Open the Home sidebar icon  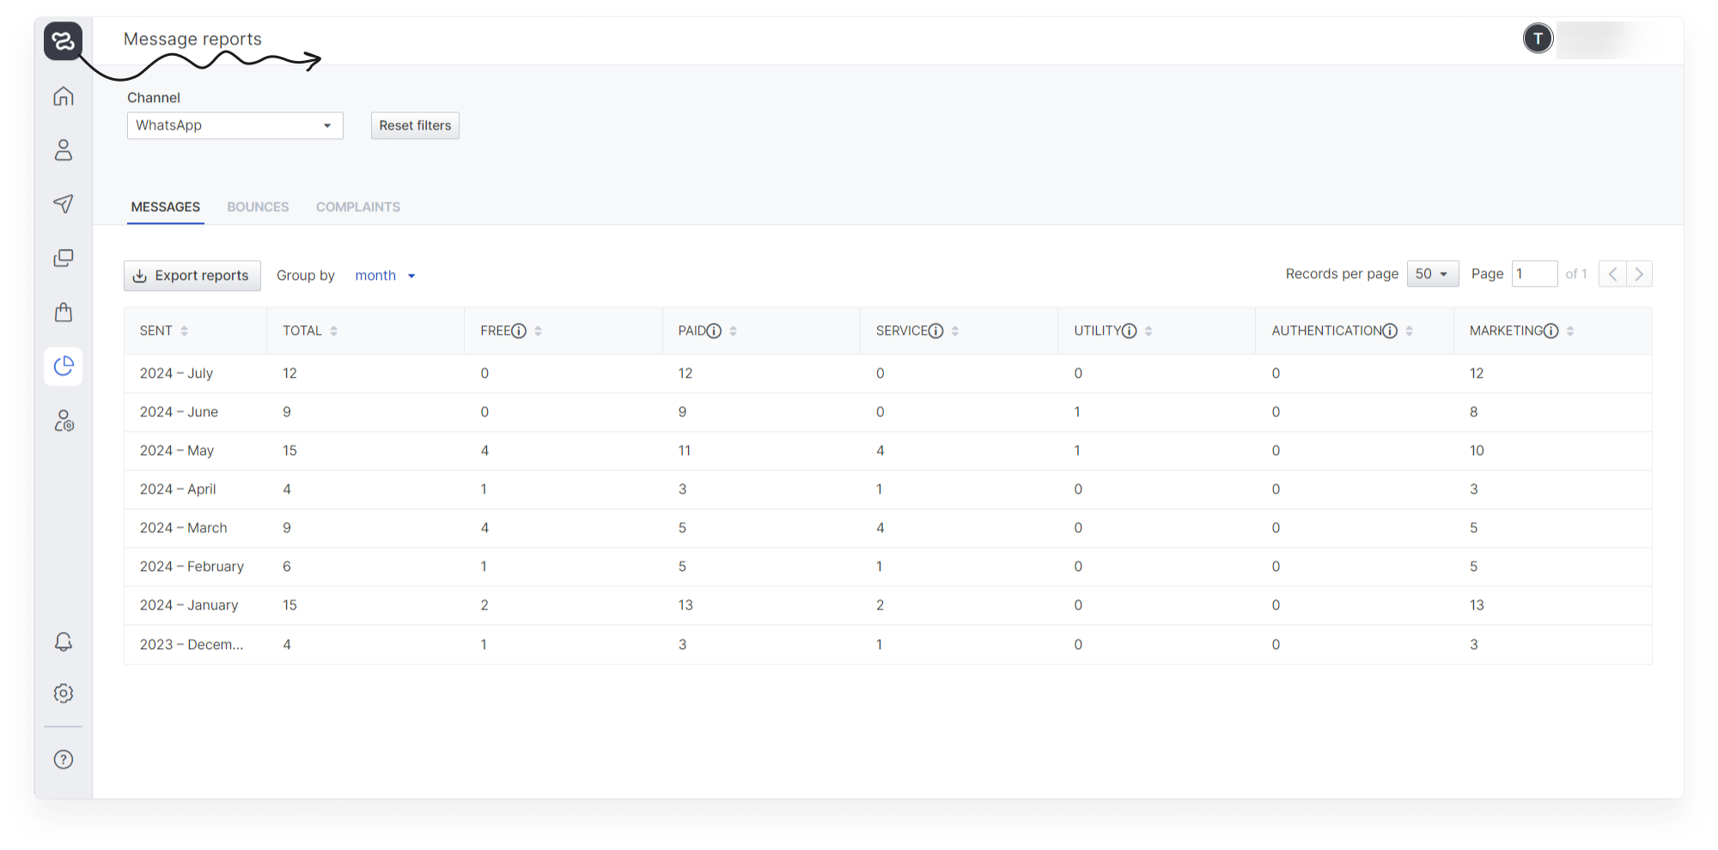coord(63,96)
